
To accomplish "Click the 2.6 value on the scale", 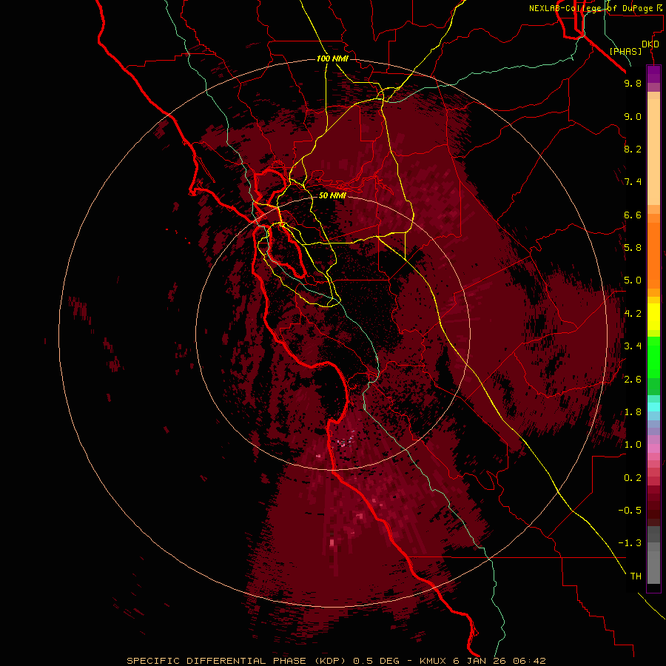I will (x=633, y=380).
